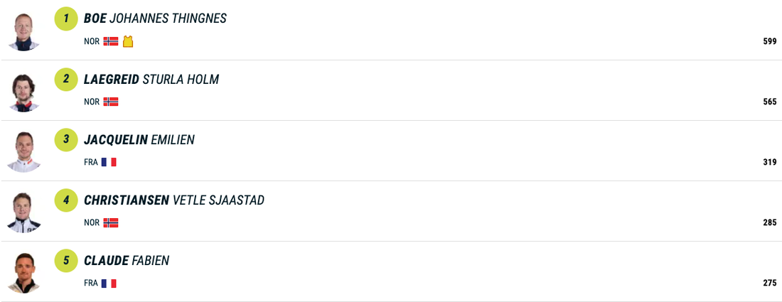Click the rank 2 green circle badge
The height and width of the screenshot is (302, 782).
point(66,80)
